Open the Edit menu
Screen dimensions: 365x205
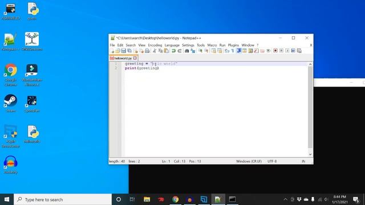click(120, 45)
